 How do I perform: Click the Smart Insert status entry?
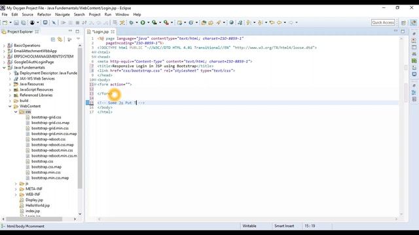click(284, 226)
